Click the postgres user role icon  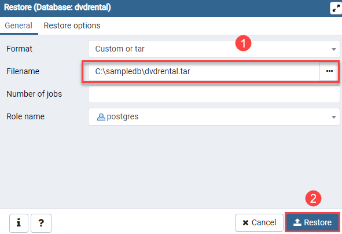(101, 117)
